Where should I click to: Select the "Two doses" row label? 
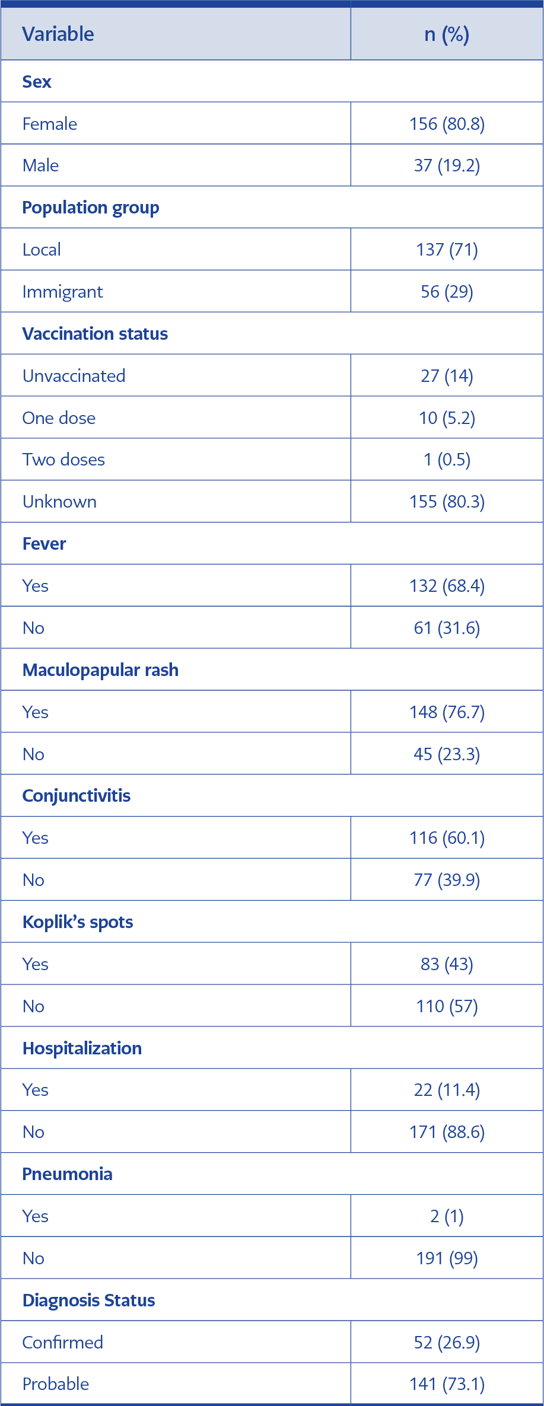click(63, 460)
